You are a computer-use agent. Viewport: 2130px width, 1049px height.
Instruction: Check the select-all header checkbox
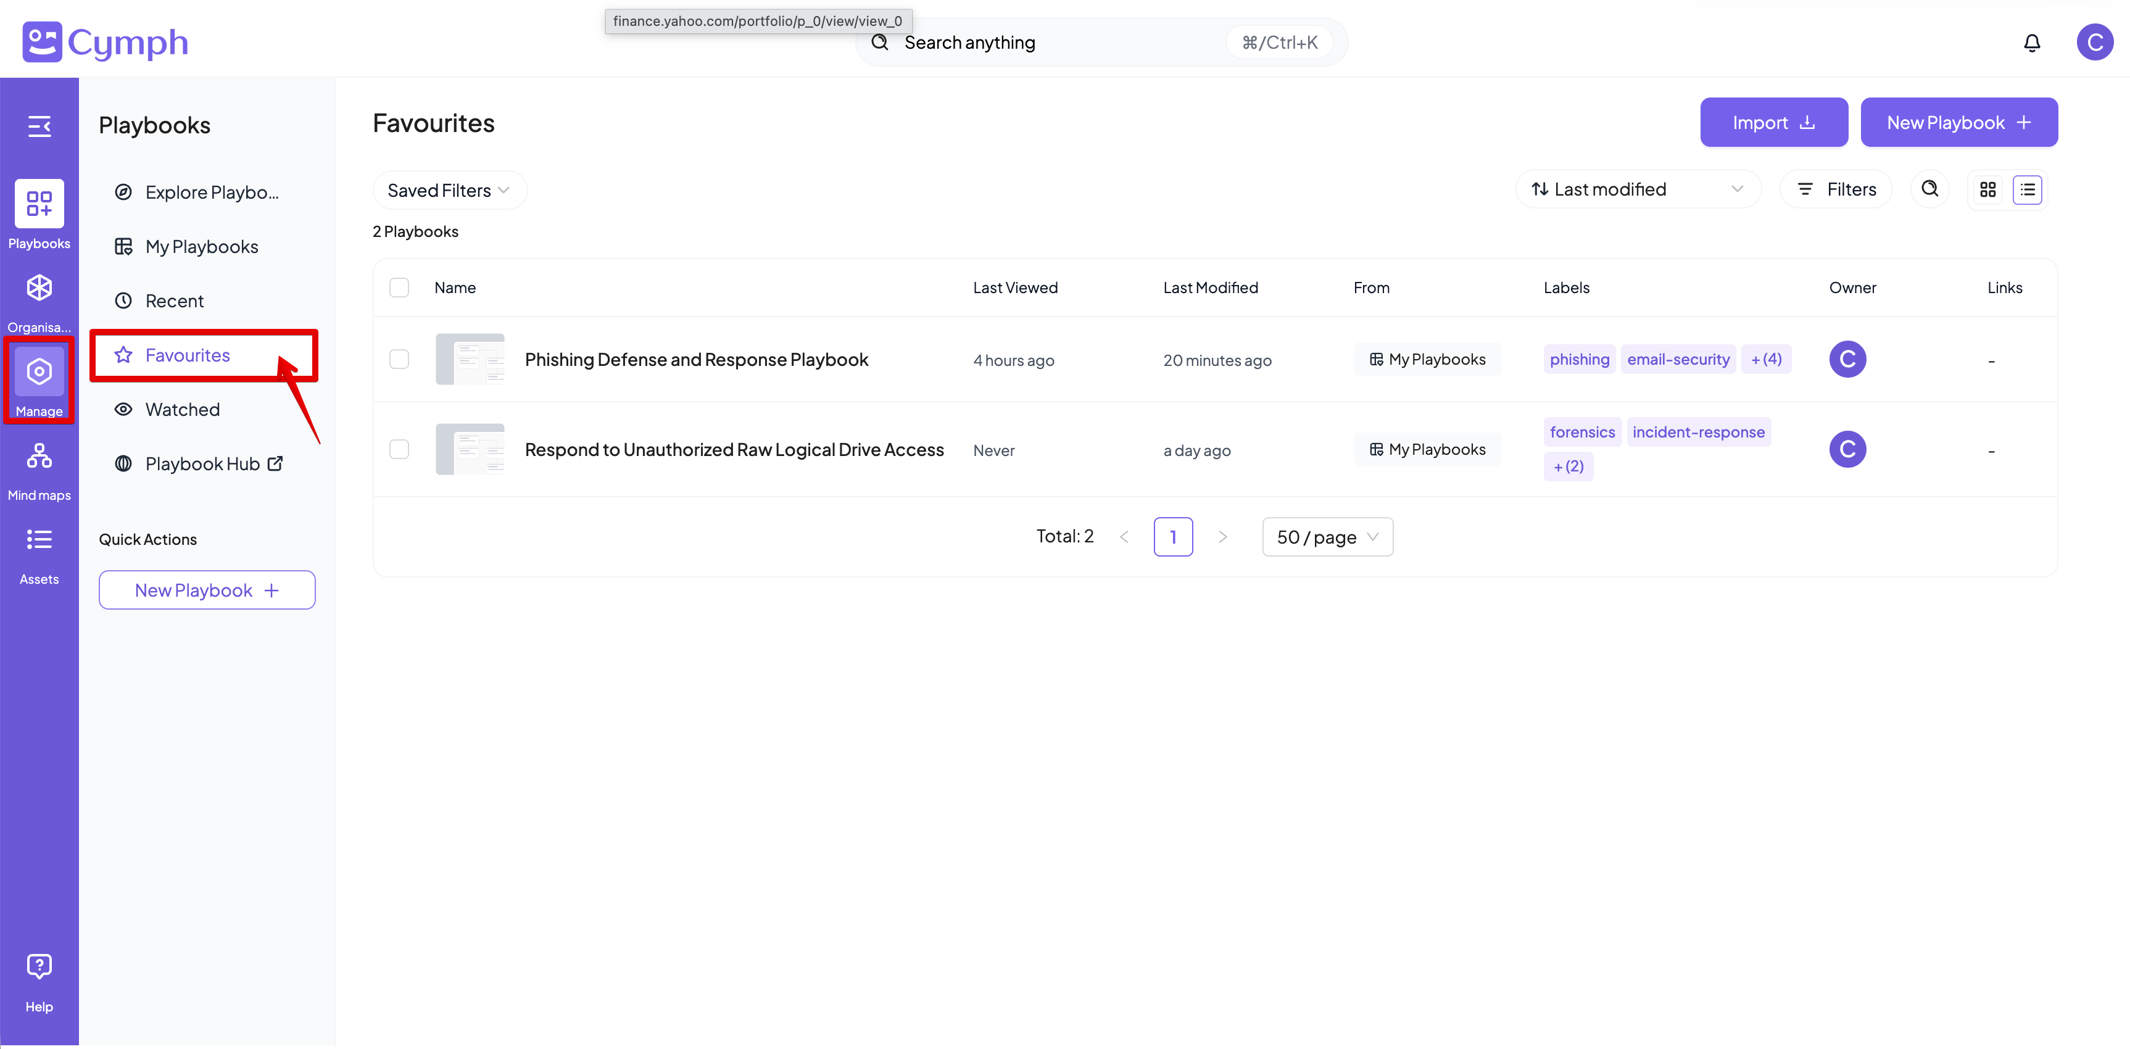399,288
